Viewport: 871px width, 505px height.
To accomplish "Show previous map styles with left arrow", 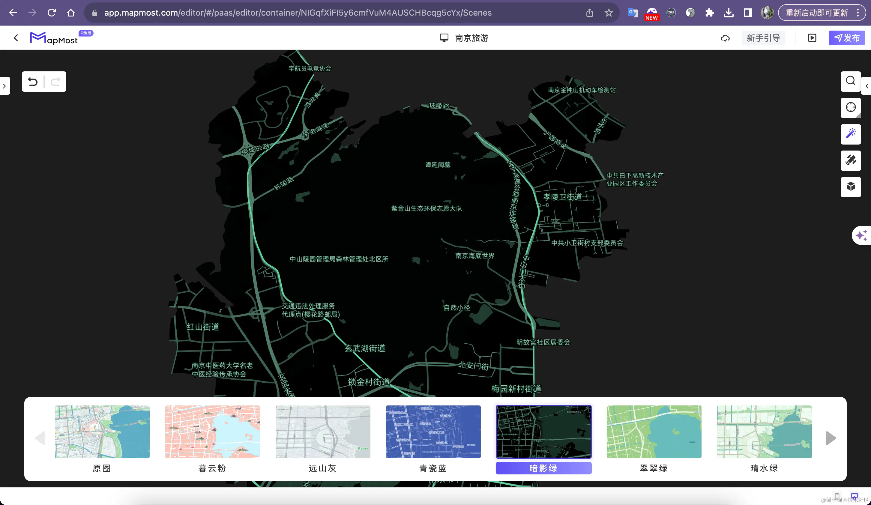I will click(40, 438).
